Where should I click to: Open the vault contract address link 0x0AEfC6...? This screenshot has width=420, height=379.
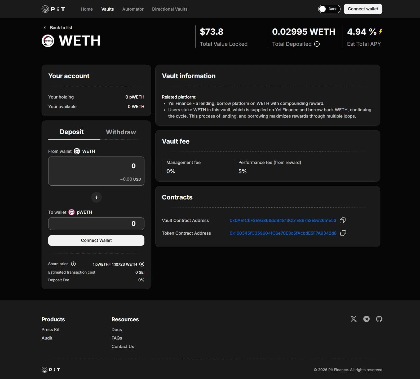(283, 220)
